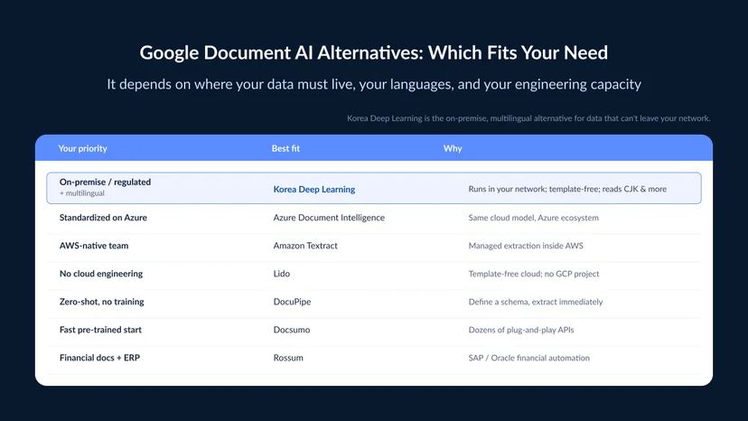Click the 'Korea Deep Learning' best fit cell

point(313,189)
